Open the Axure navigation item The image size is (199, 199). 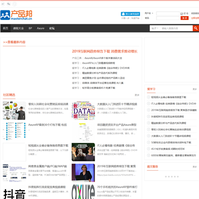click(x=40, y=28)
